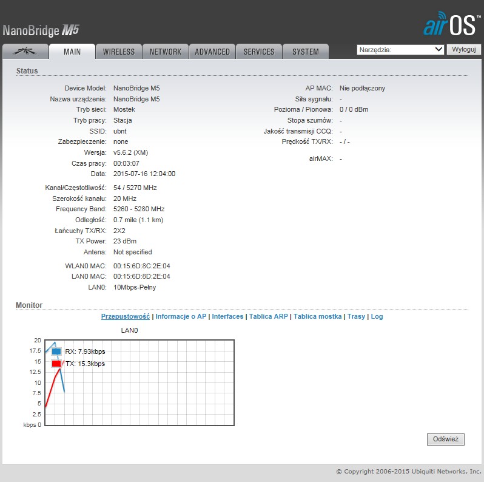Image resolution: width=484 pixels, height=482 pixels.
Task: Click the blue RX legend swatch
Action: pos(56,351)
